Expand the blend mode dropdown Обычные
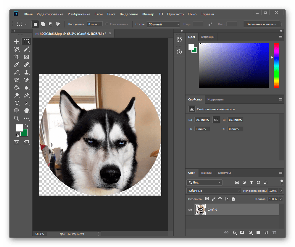The height and width of the screenshot is (247, 295). [x=214, y=191]
